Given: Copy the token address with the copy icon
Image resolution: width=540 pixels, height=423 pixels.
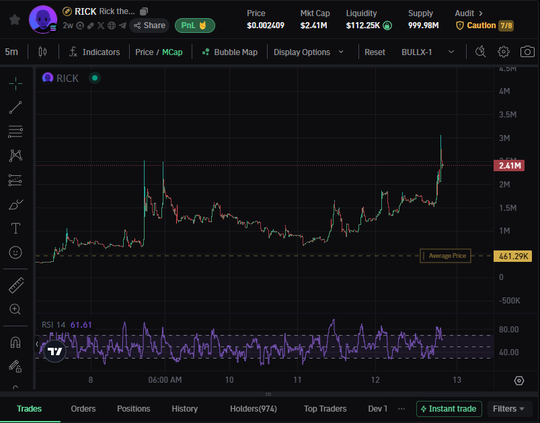Looking at the screenshot, I should point(144,11).
